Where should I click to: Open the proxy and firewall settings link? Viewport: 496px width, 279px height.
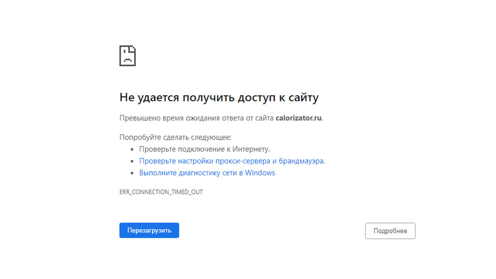tap(232, 161)
